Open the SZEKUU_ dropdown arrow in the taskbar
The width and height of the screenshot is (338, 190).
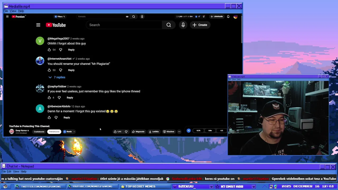click(211, 187)
